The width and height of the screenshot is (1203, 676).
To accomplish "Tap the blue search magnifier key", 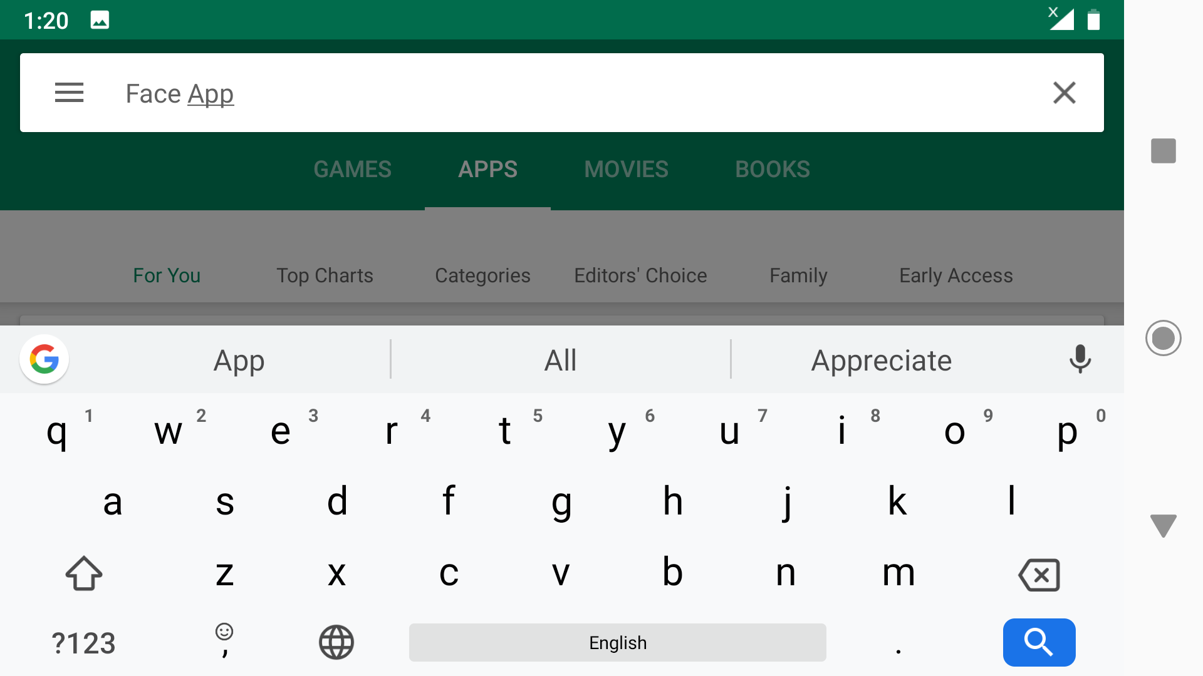I will click(x=1039, y=642).
